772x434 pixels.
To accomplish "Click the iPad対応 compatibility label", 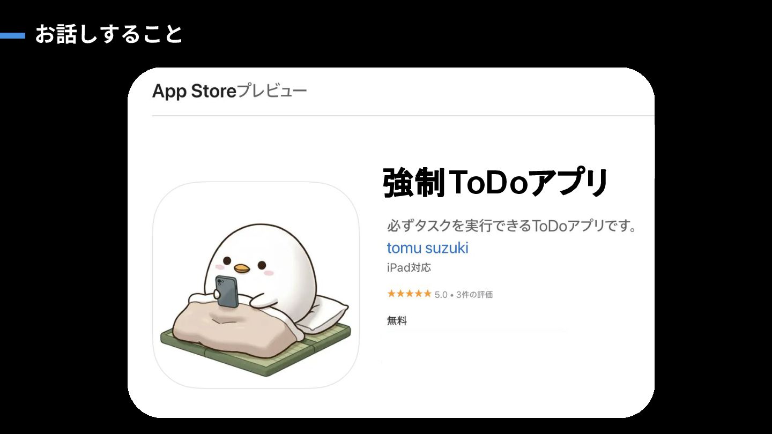I will 409,267.
